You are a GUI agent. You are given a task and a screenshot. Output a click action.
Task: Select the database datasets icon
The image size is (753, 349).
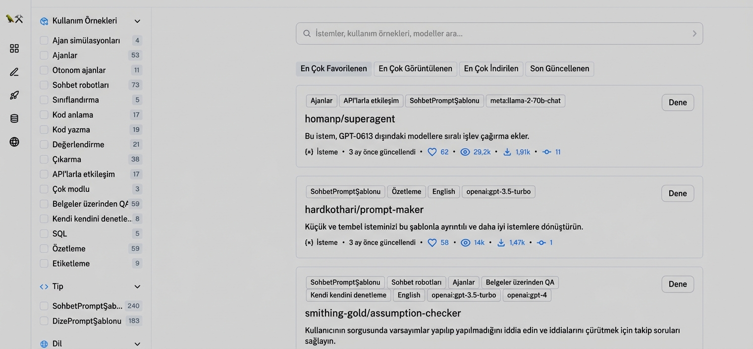14,118
